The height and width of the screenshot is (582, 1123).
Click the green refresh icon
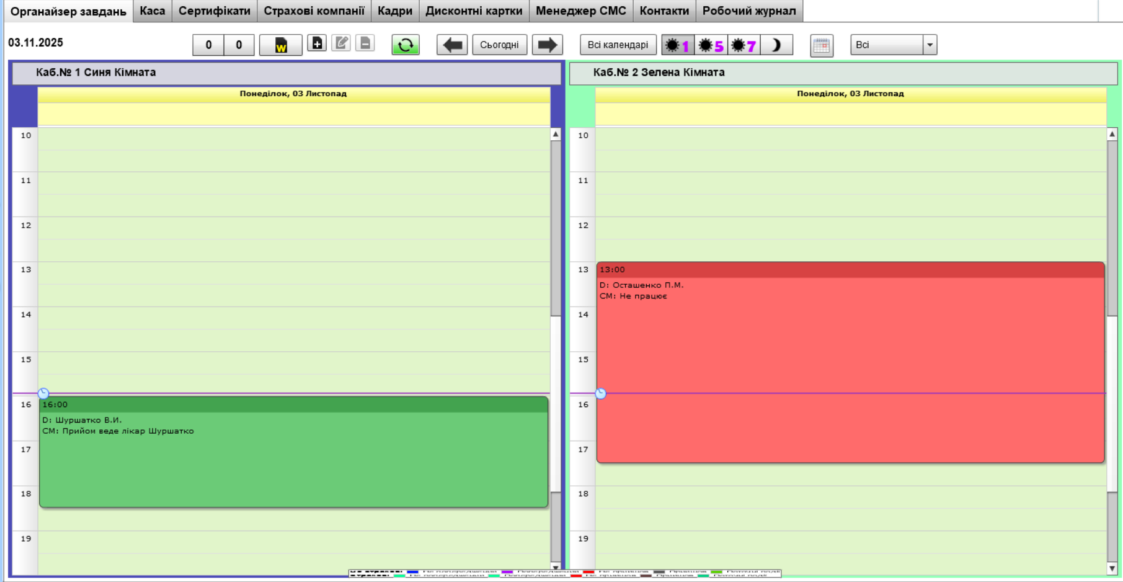406,45
